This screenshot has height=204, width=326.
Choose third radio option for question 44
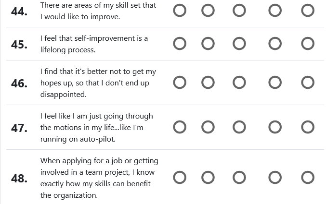(x=239, y=11)
